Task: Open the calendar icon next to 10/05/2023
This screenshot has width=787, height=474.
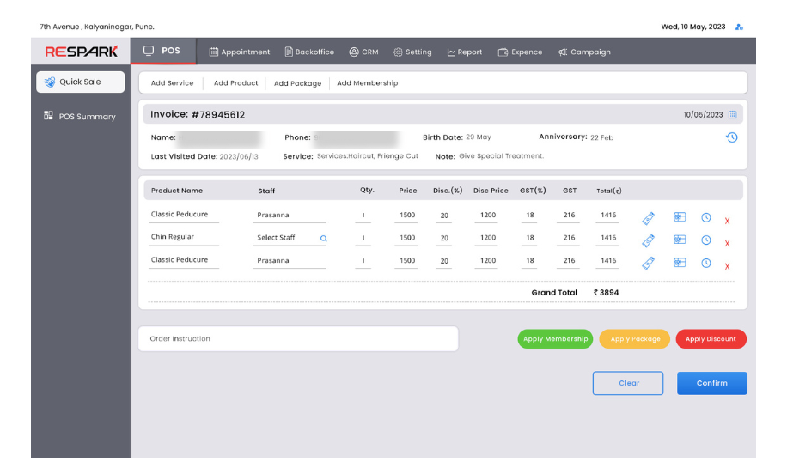Action: point(732,115)
